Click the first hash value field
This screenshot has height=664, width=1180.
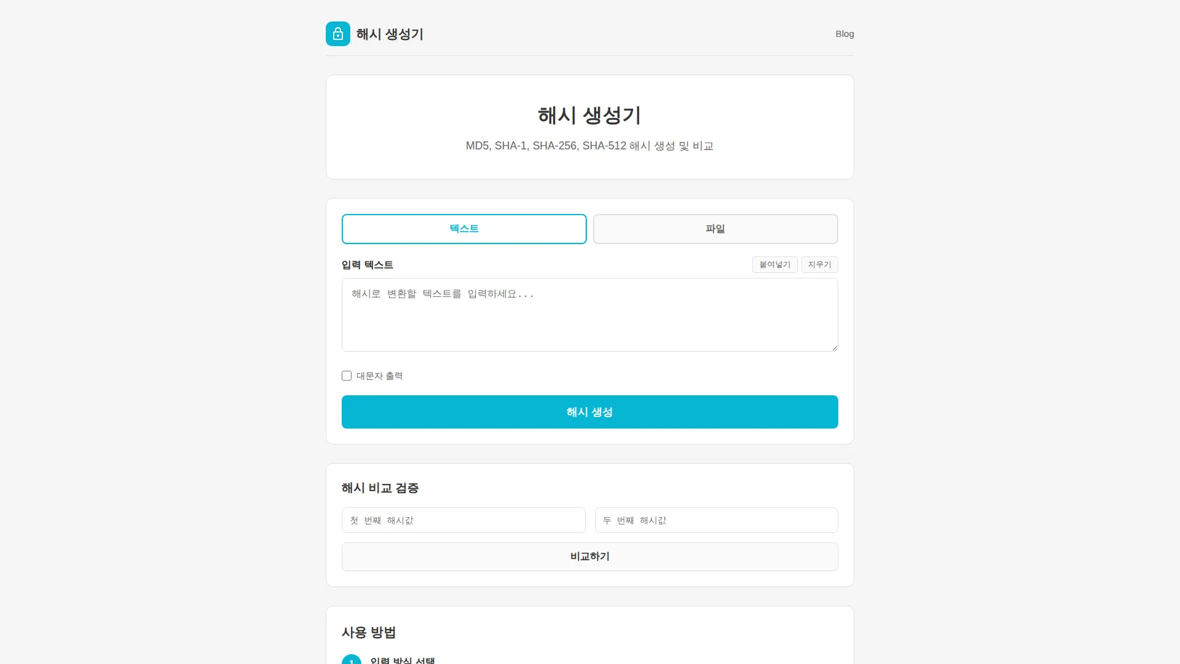pos(463,520)
